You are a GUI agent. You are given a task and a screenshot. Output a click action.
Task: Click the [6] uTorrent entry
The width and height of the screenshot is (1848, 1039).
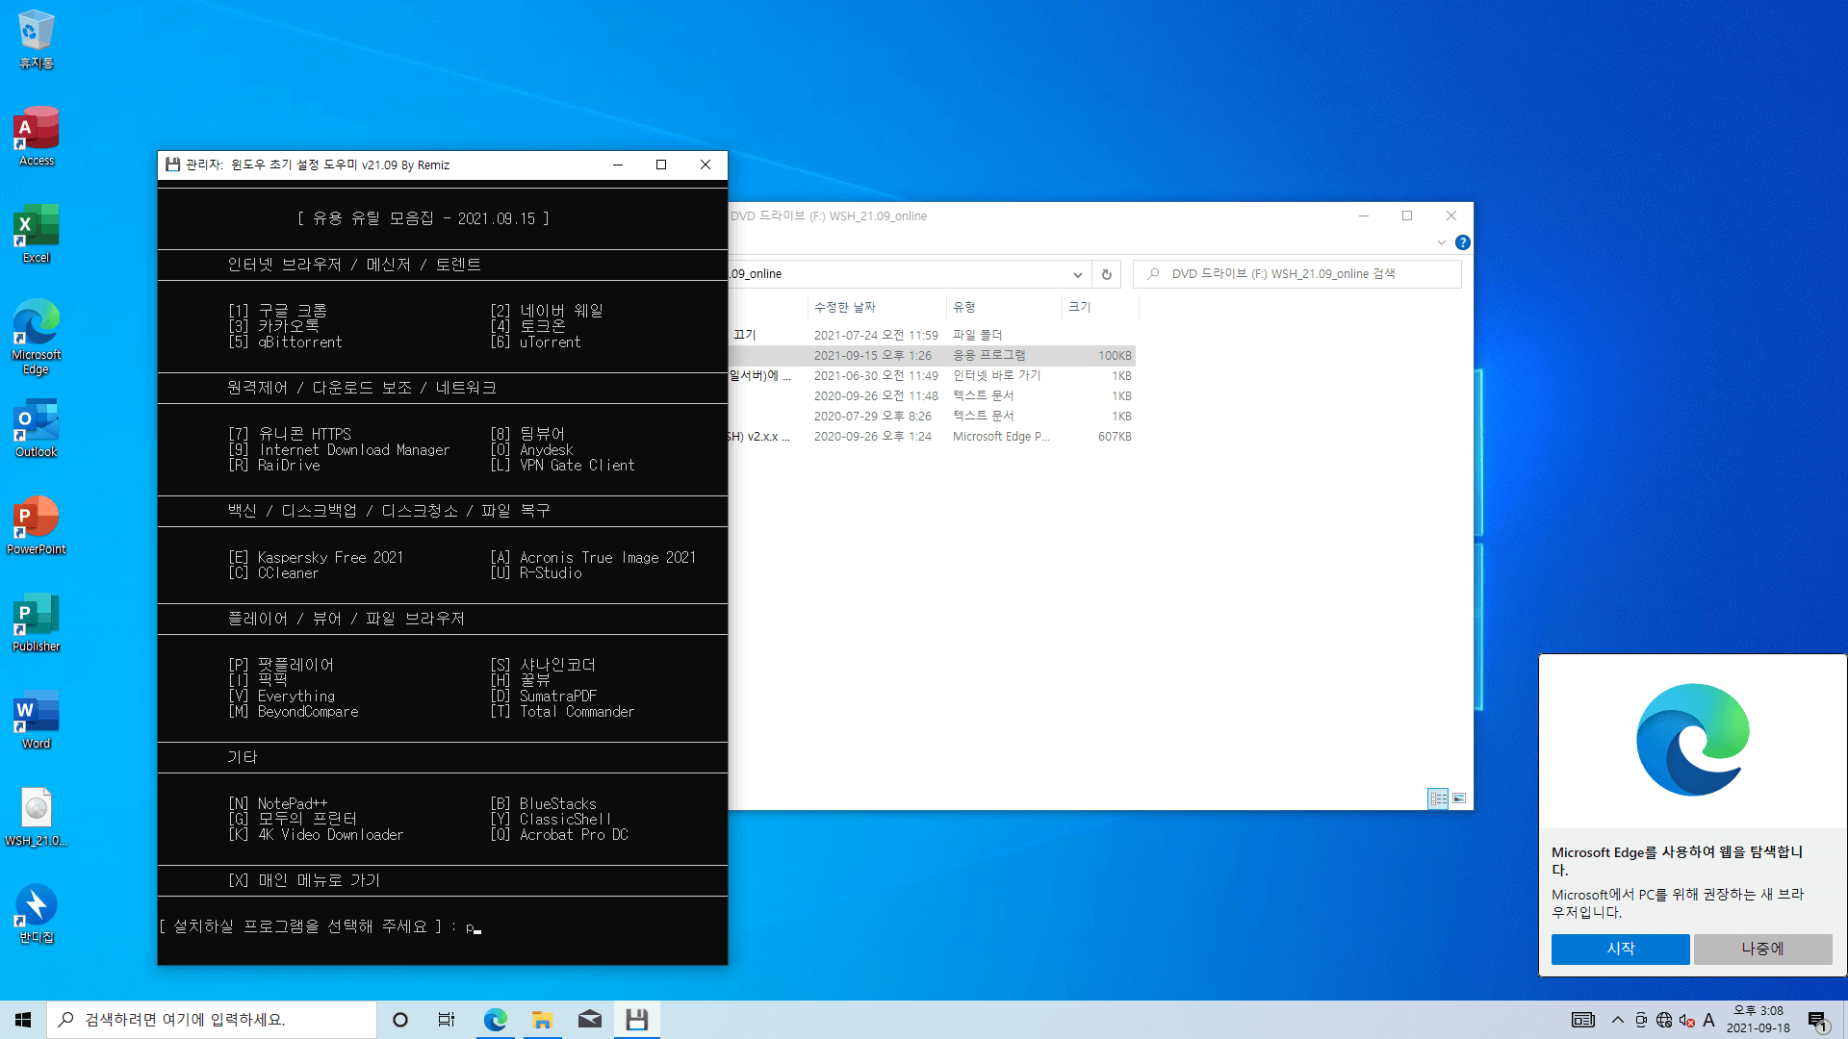pyautogui.click(x=535, y=342)
